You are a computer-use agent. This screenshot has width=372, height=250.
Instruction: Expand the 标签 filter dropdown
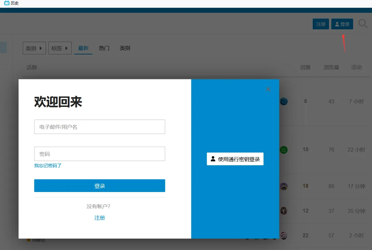[60, 48]
